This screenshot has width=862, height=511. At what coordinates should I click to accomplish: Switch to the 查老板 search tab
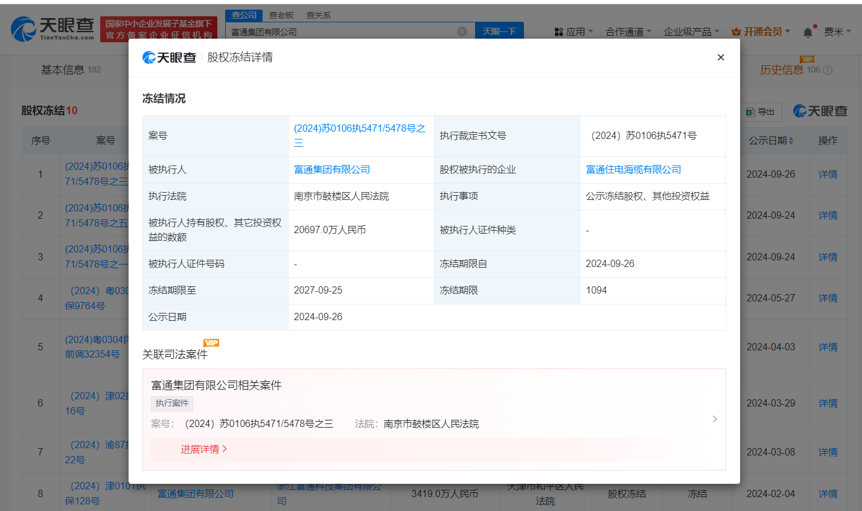point(281,15)
